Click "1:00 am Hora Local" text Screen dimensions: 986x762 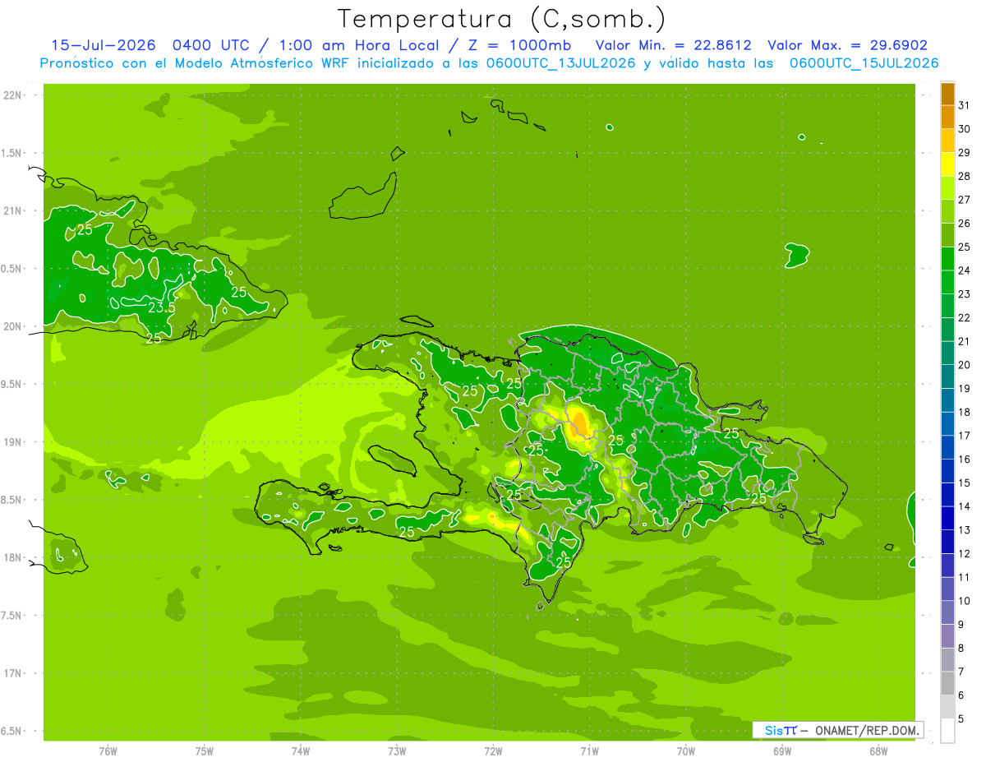point(361,45)
